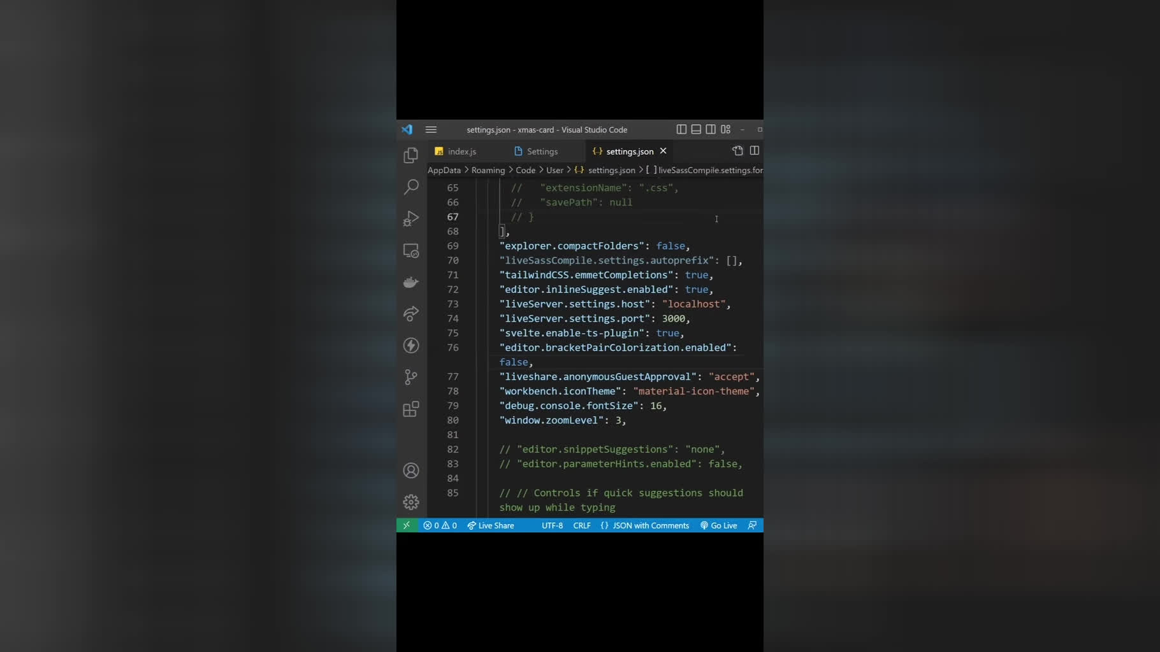This screenshot has width=1160, height=652.
Task: Open Problems via errors and warnings indicator
Action: pyautogui.click(x=440, y=525)
